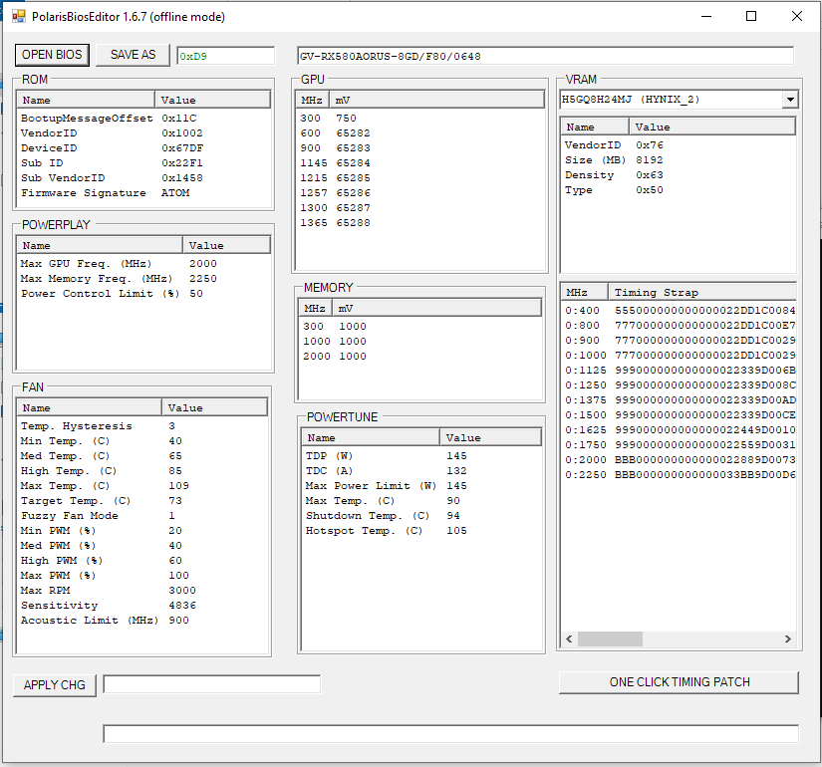Select the GPU 1257 MHz row

click(420, 193)
